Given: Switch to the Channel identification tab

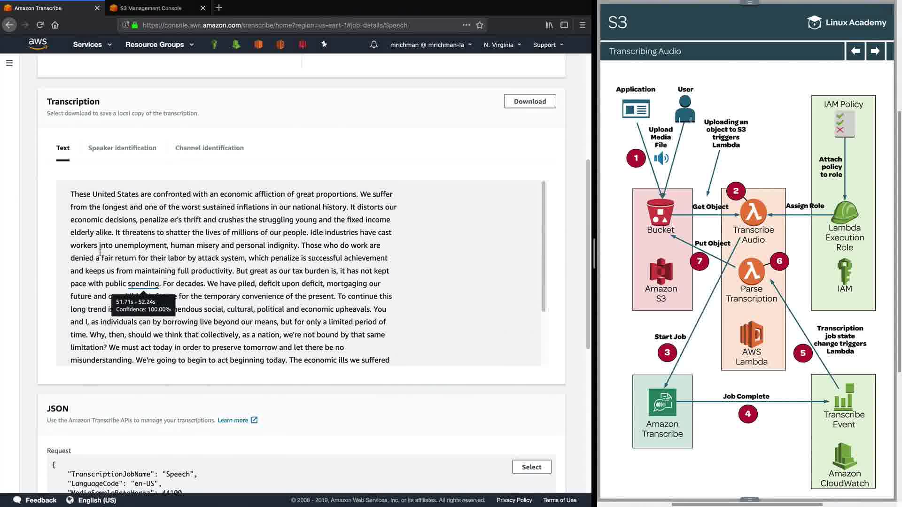Looking at the screenshot, I should click(x=210, y=148).
